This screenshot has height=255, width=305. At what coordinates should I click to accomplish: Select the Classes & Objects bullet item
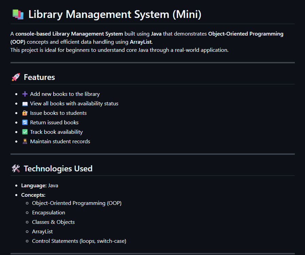pyautogui.click(x=53, y=222)
